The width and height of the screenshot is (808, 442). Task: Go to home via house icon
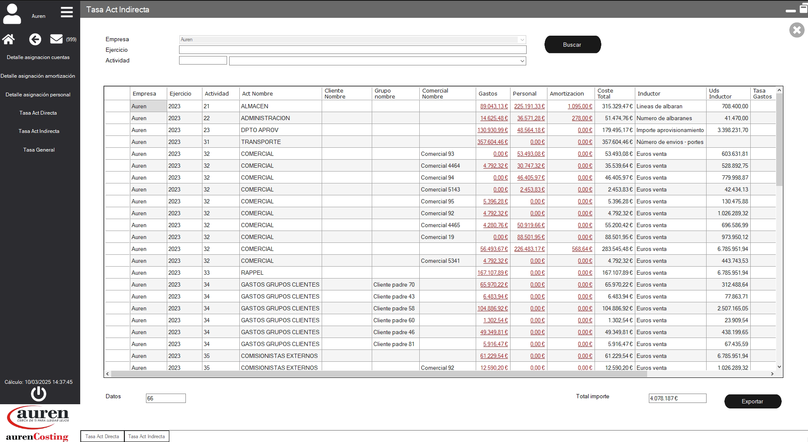(x=8, y=39)
